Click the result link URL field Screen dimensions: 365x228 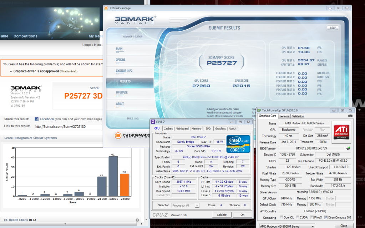pyautogui.click(x=68, y=126)
